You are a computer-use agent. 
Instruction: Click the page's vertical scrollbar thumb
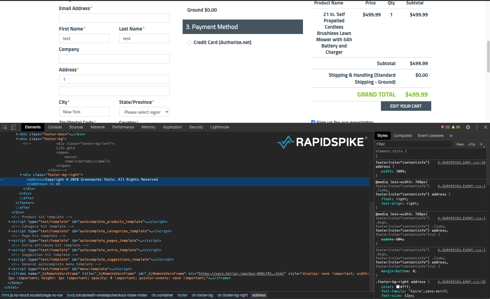[x=488, y=57]
